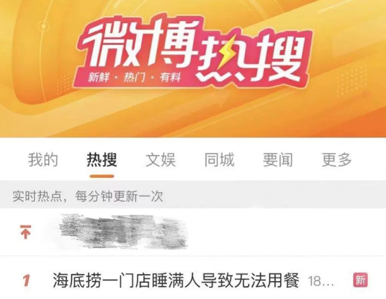Open the 海底捞一门店睡满人 headline
Image resolution: width=386 pixels, height=299 pixels.
tap(176, 280)
